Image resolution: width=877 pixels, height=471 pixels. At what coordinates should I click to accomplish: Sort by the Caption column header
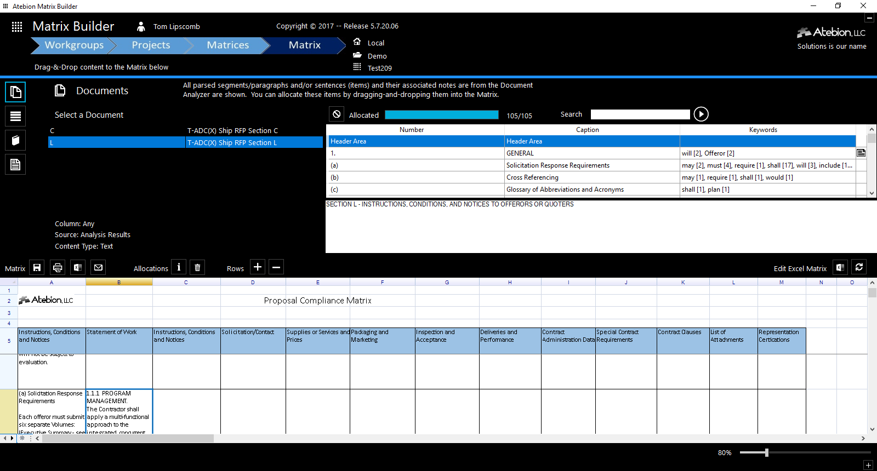[x=588, y=130]
